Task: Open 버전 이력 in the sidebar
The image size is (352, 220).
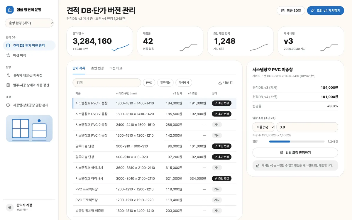Action: coord(29,55)
